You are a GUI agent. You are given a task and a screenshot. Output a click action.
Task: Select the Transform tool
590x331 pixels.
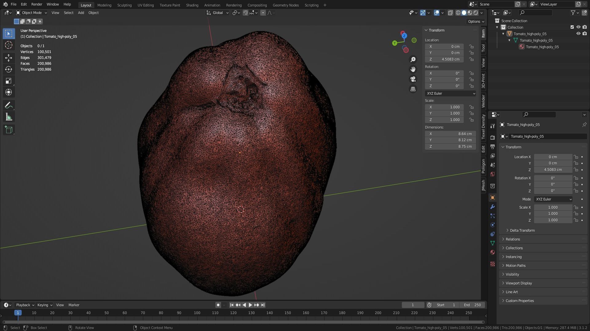9,92
